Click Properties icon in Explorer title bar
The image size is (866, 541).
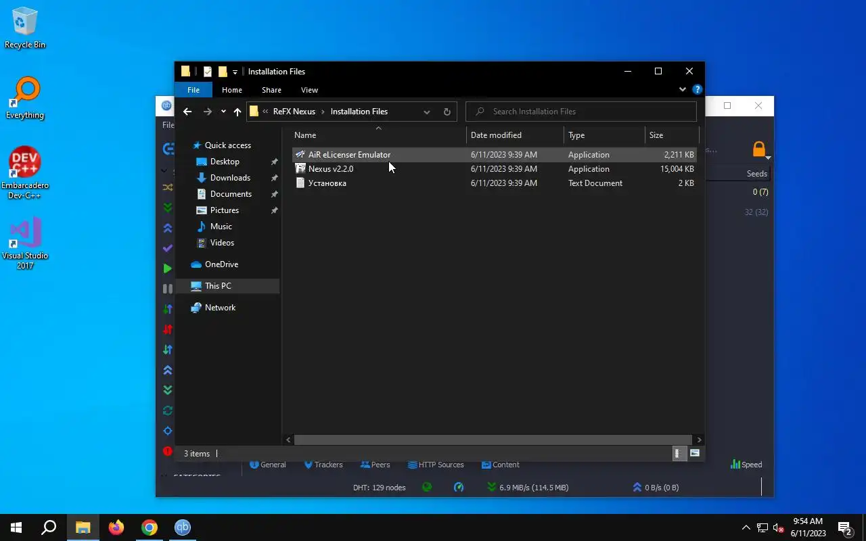(208, 72)
